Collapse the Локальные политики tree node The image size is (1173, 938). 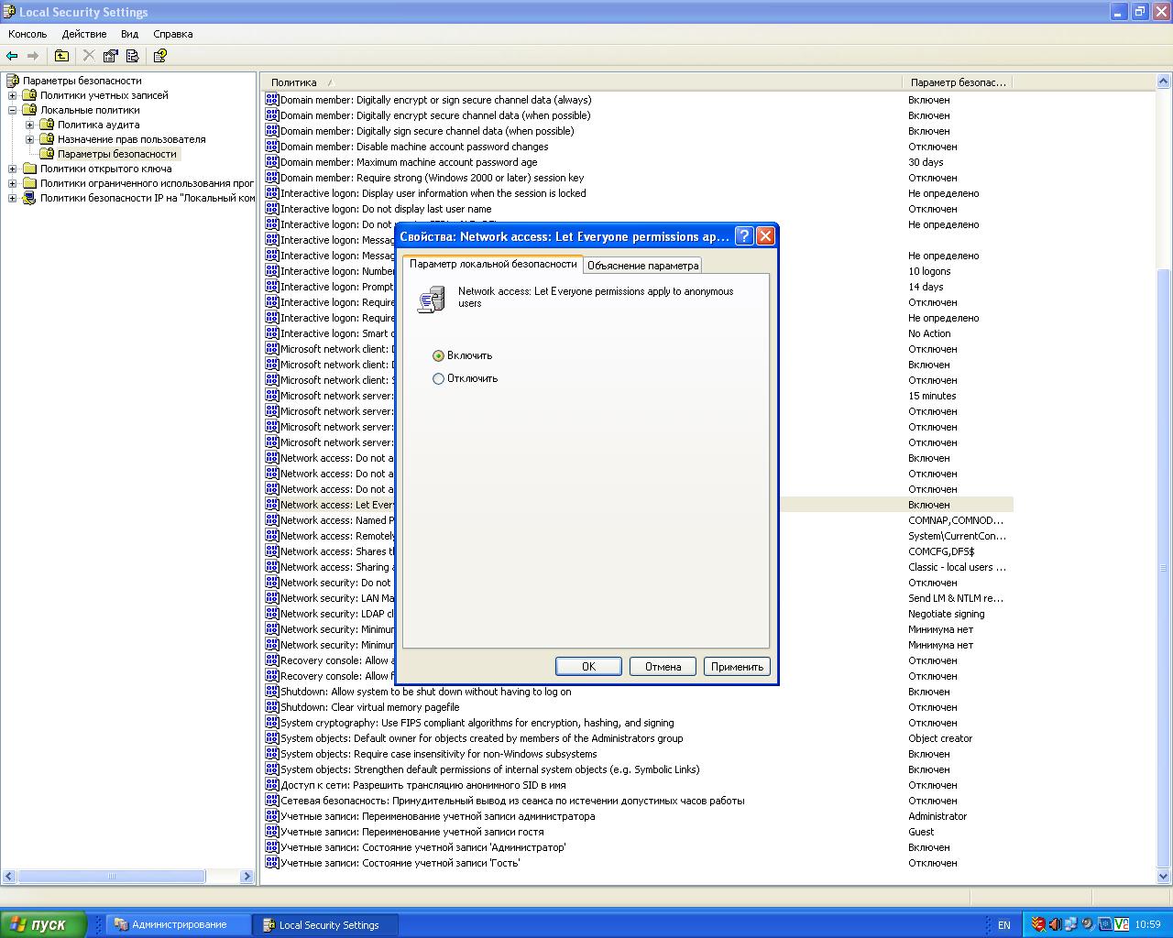[x=13, y=110]
